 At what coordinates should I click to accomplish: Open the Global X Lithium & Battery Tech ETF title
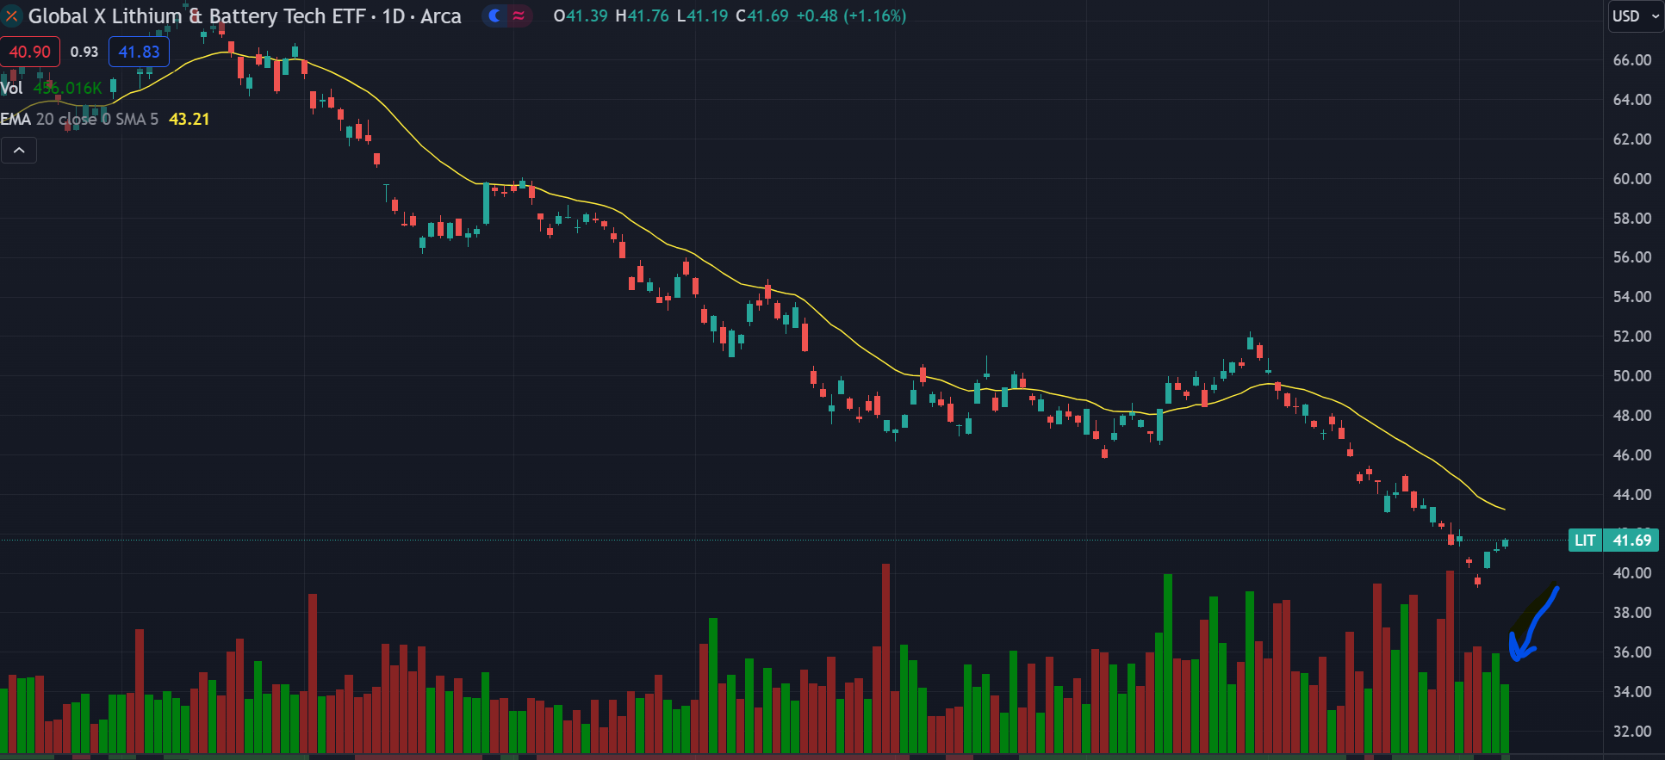point(245,16)
